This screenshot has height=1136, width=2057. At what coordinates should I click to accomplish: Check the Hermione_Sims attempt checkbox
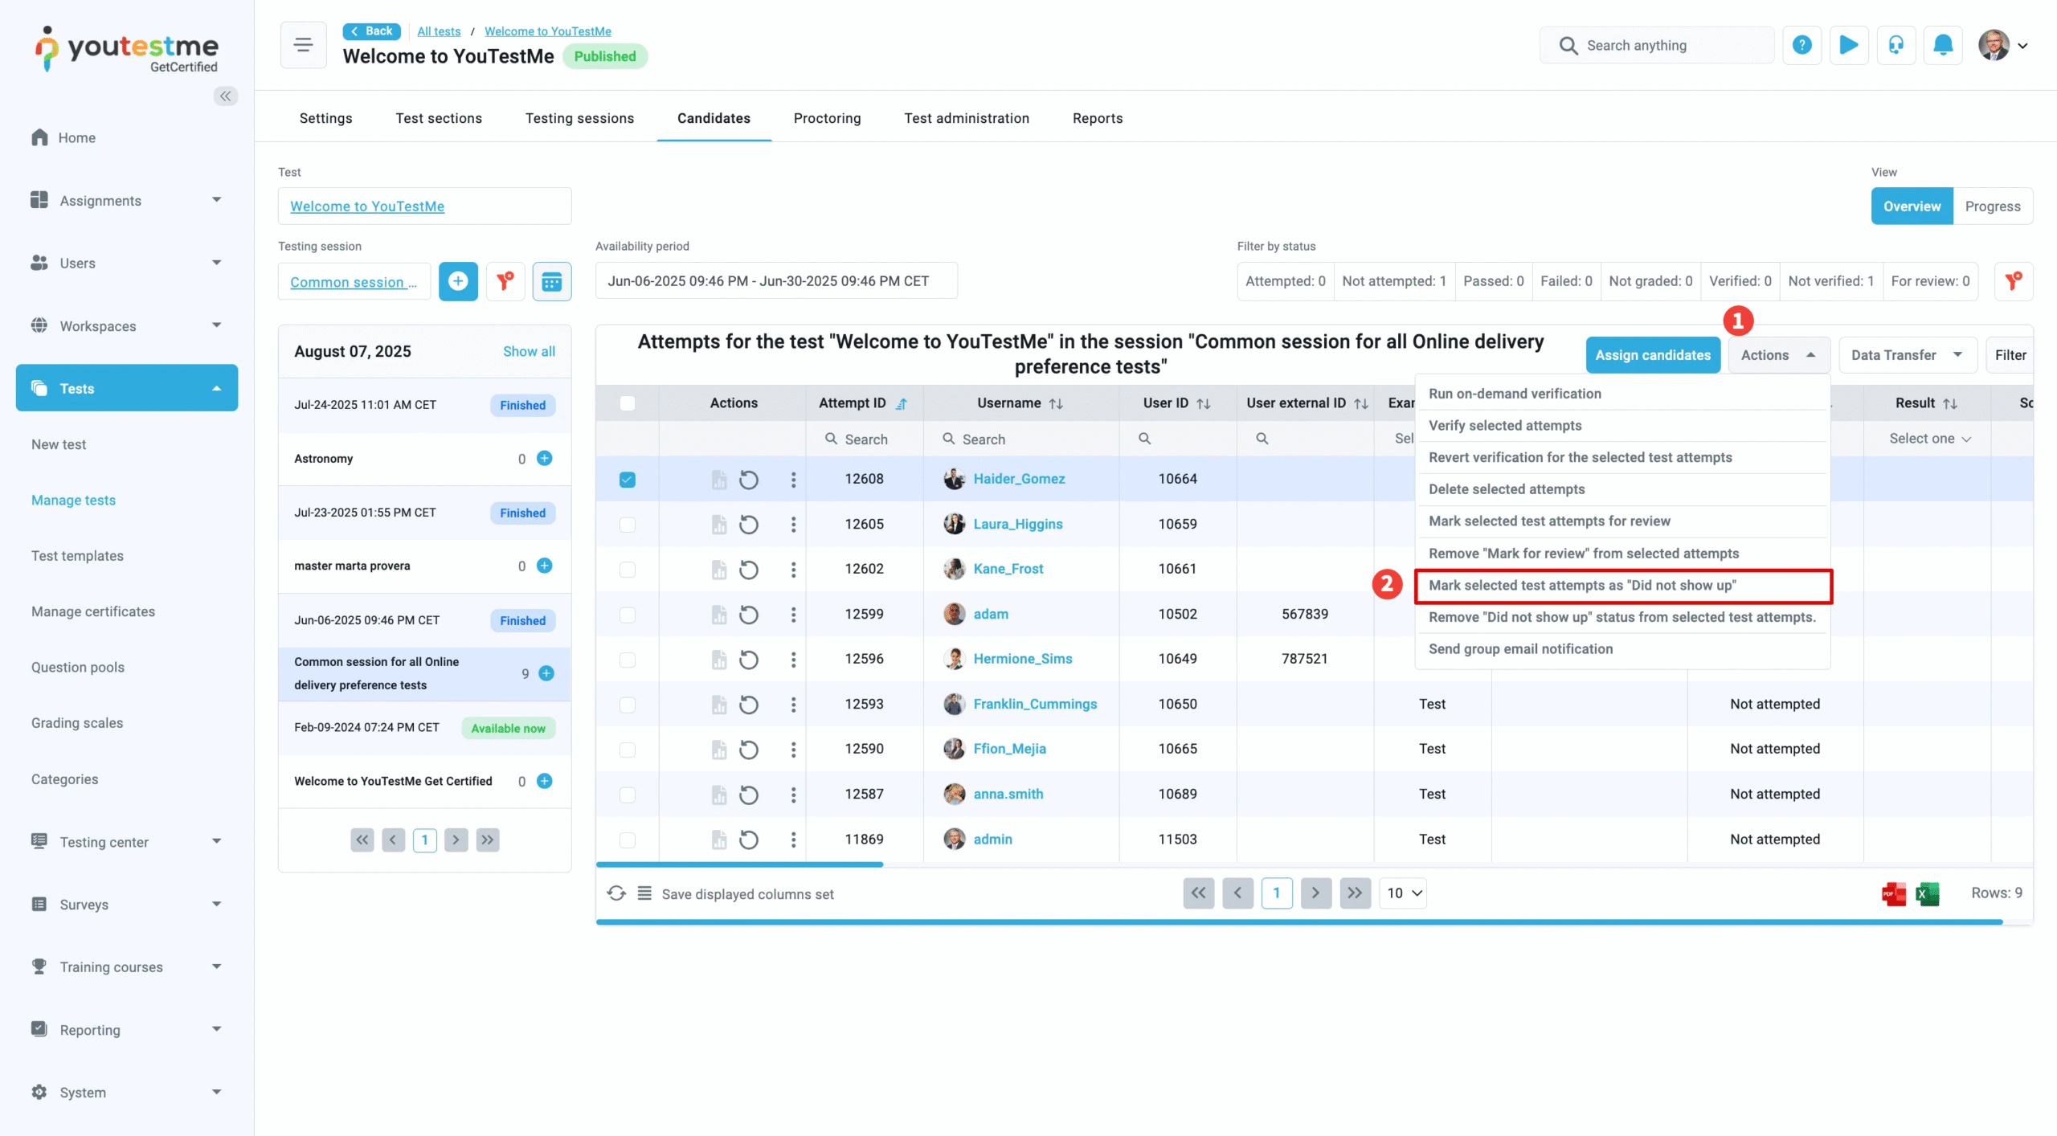point(628,660)
